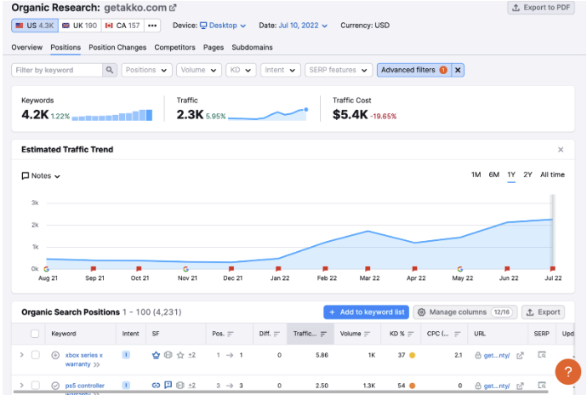Click Export to PDF button

(x=541, y=8)
